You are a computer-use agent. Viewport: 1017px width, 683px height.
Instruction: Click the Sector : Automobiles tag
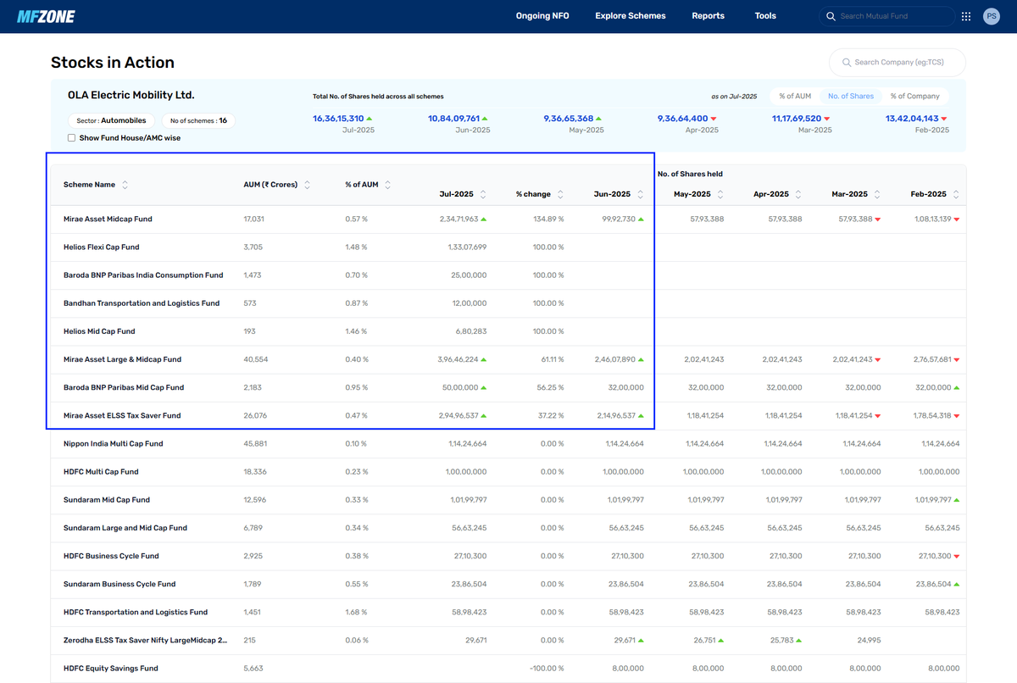pyautogui.click(x=112, y=121)
